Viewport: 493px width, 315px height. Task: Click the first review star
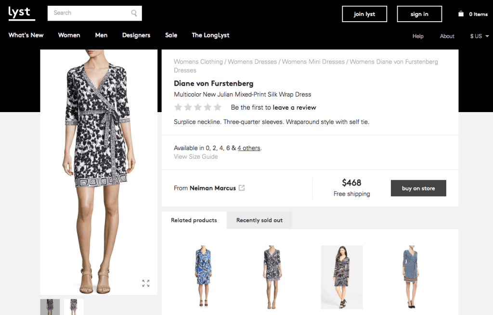[x=178, y=107]
